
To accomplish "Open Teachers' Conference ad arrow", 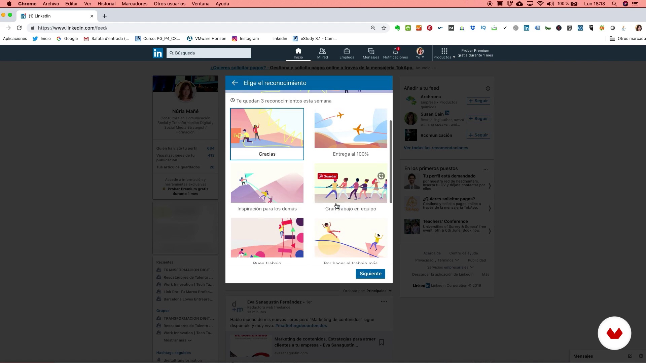I will [490, 231].
